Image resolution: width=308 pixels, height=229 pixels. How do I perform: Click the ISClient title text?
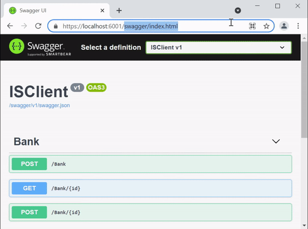tap(38, 92)
